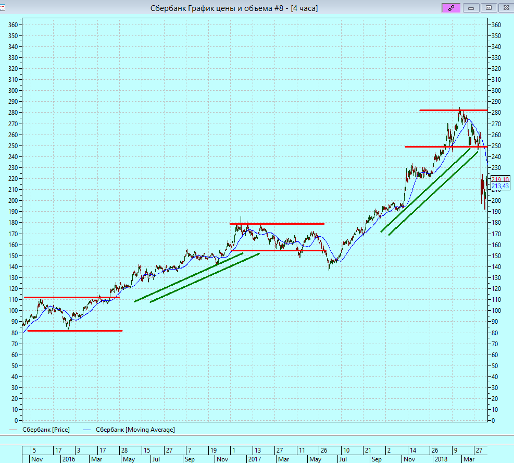The image size is (514, 463).
Task: Click the day label 14 on time axis
Action: coord(412,450)
